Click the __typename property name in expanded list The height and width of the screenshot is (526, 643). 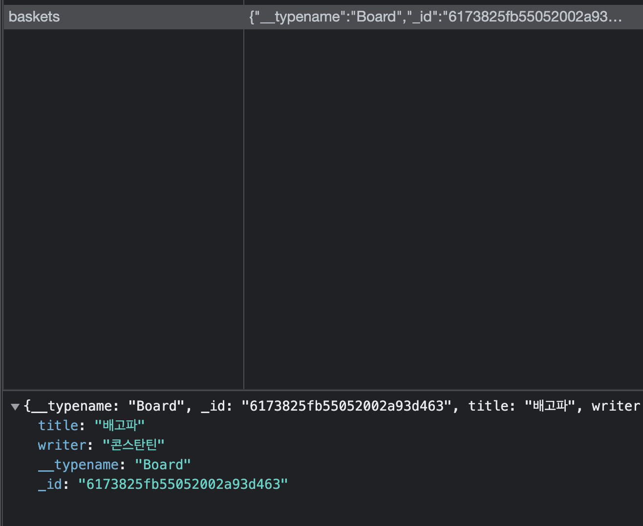coord(78,464)
